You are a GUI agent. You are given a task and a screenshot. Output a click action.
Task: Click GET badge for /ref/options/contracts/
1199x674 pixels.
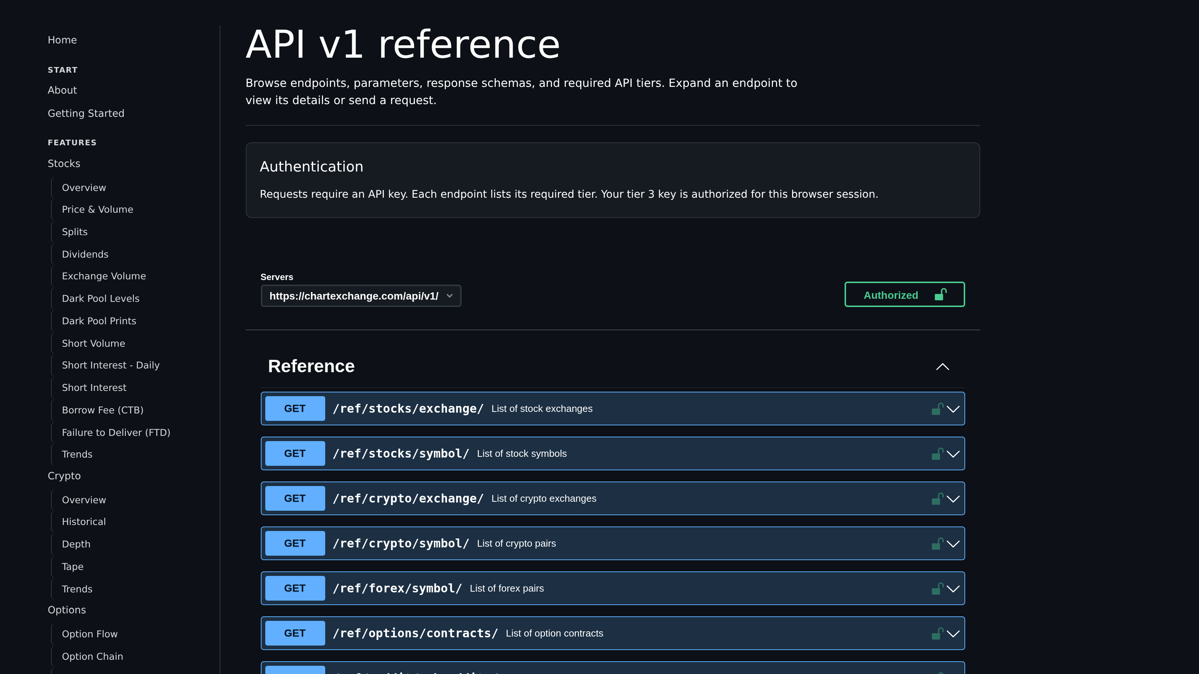(295, 633)
